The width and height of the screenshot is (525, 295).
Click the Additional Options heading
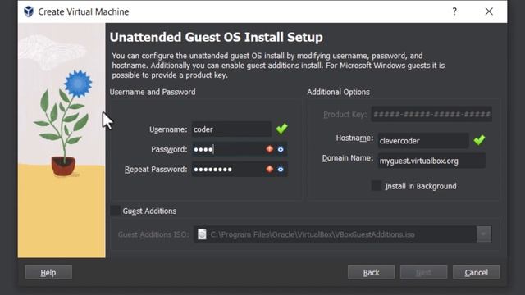(338, 92)
